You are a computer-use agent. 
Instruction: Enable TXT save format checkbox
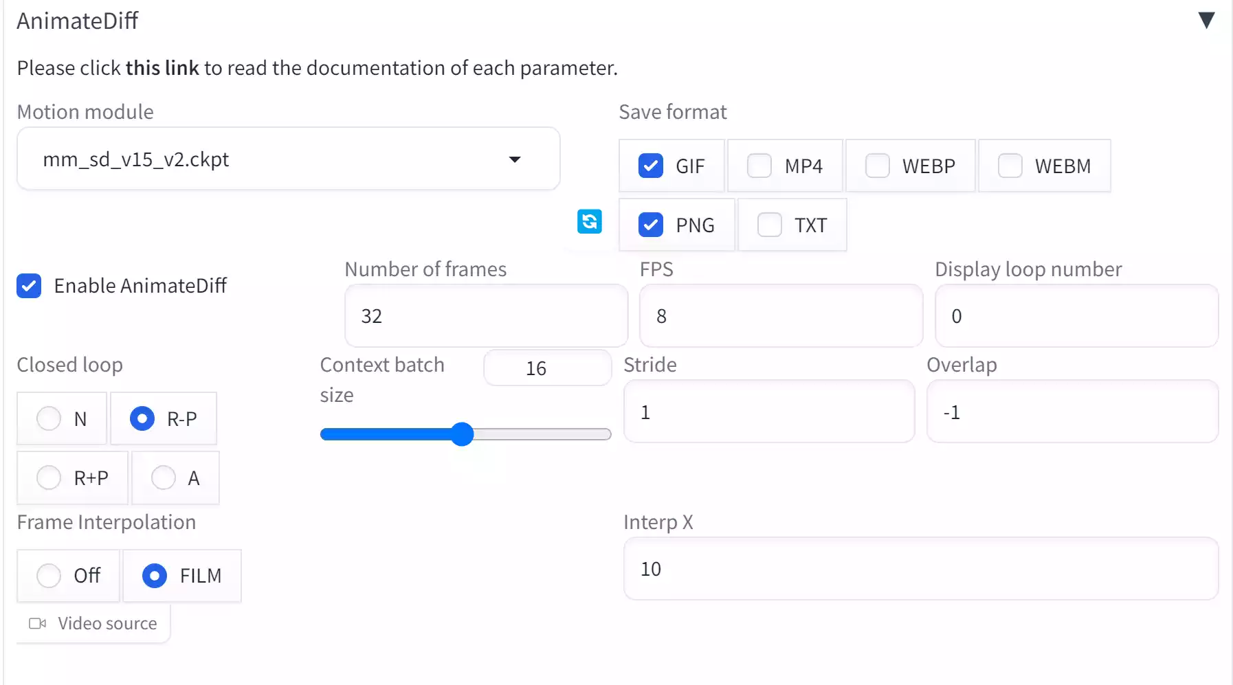click(769, 225)
